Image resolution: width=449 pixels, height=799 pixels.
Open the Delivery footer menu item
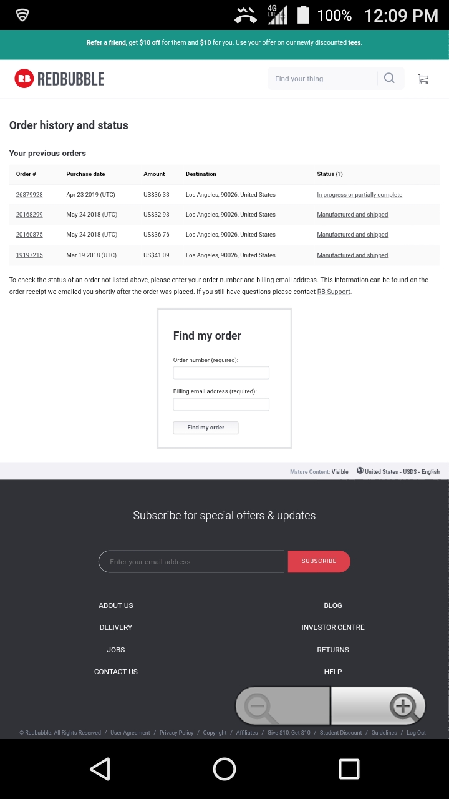(x=116, y=627)
